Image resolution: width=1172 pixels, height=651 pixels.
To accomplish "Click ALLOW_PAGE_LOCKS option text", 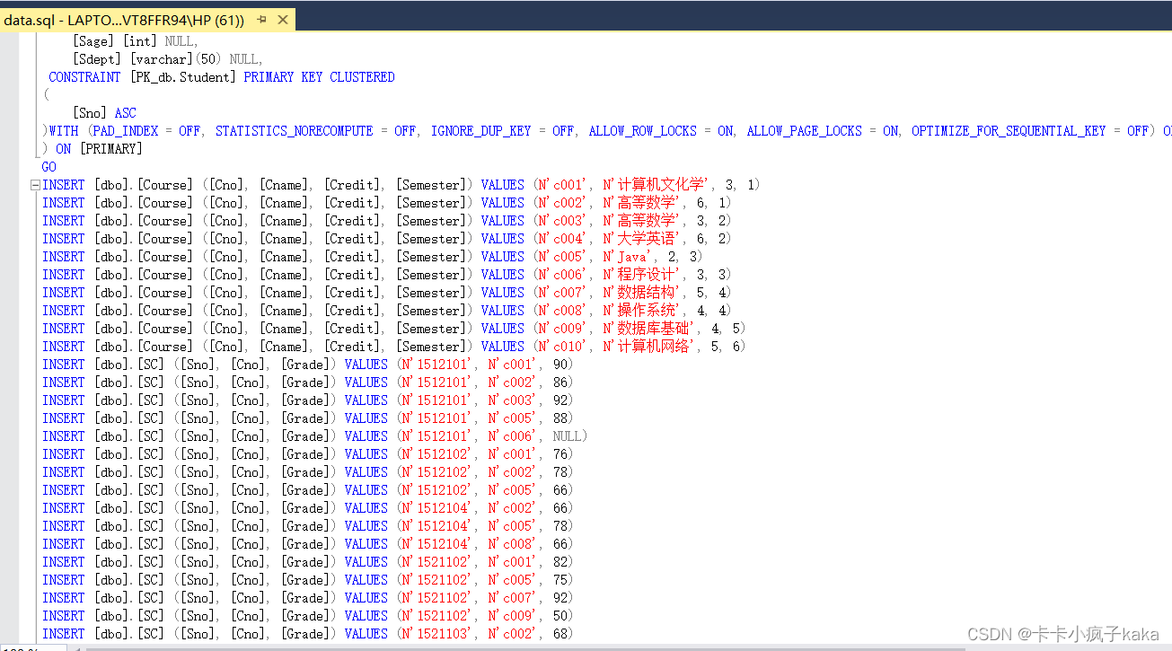I will [804, 131].
